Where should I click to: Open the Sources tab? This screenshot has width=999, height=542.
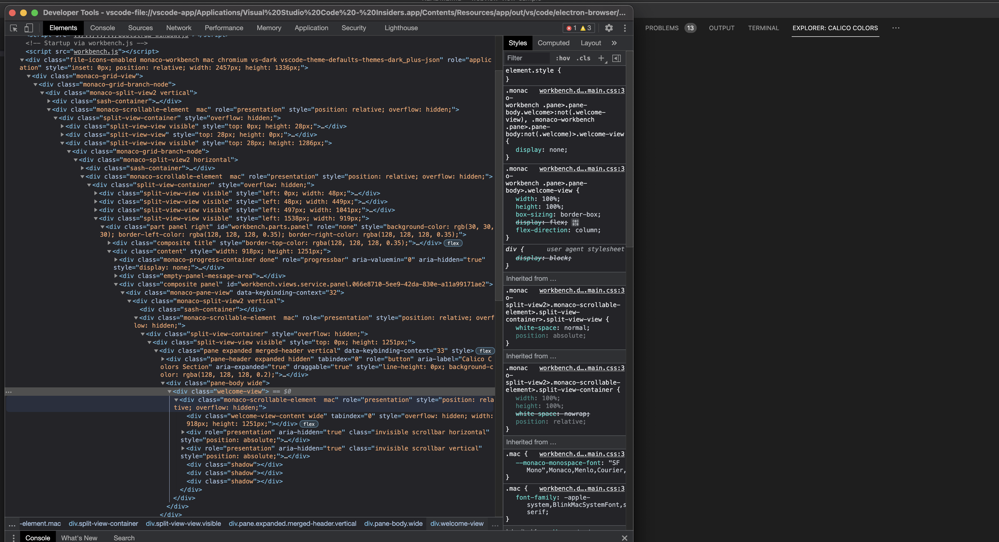pyautogui.click(x=141, y=28)
